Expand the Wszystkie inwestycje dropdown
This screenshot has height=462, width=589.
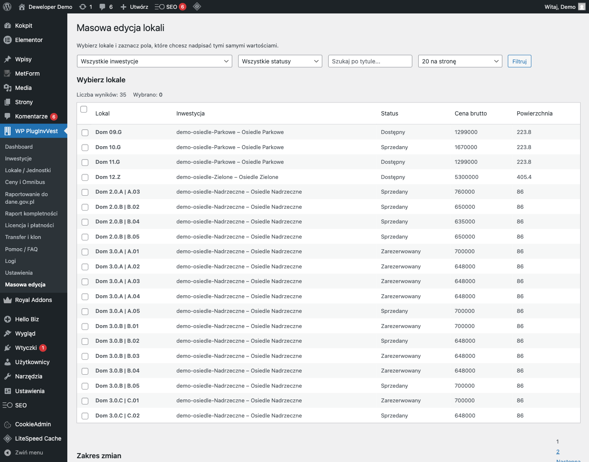154,61
